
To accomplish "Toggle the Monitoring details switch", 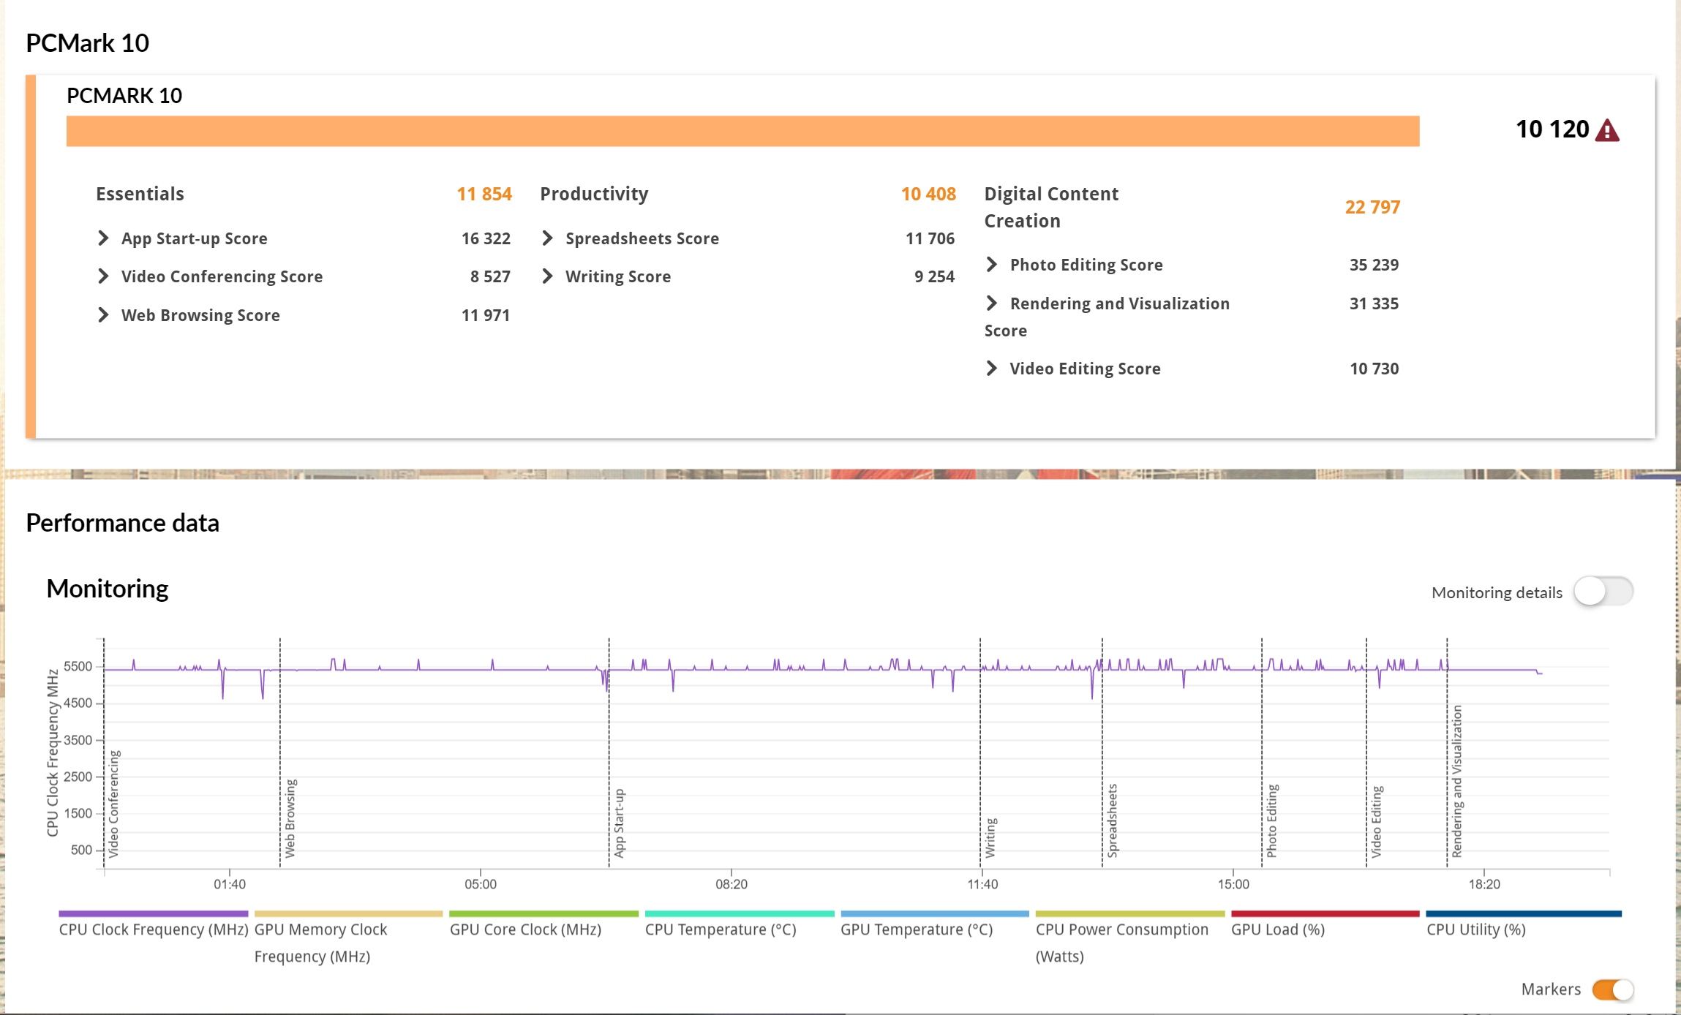I will [1603, 591].
